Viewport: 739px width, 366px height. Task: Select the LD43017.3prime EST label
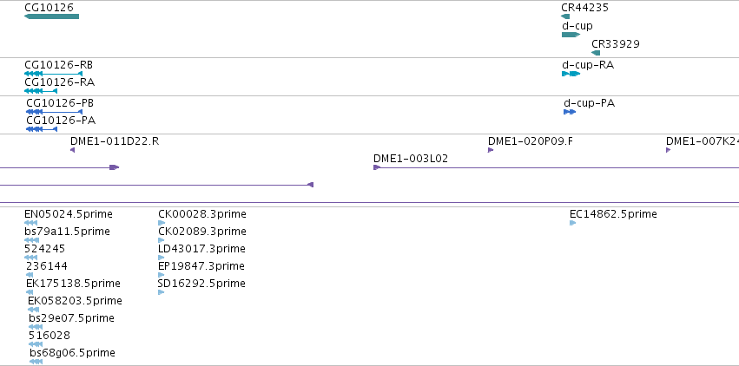tap(201, 248)
